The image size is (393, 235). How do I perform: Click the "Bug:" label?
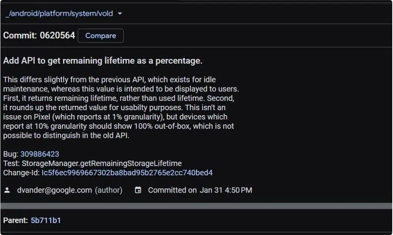[11, 154]
